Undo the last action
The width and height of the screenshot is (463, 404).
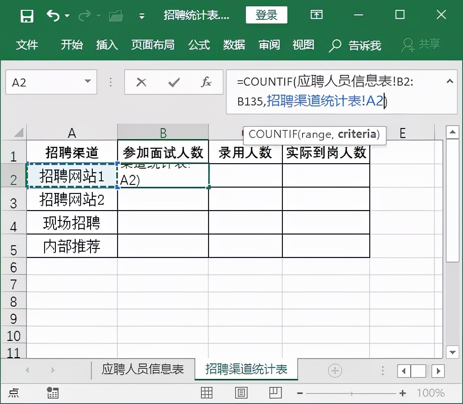coord(54,15)
